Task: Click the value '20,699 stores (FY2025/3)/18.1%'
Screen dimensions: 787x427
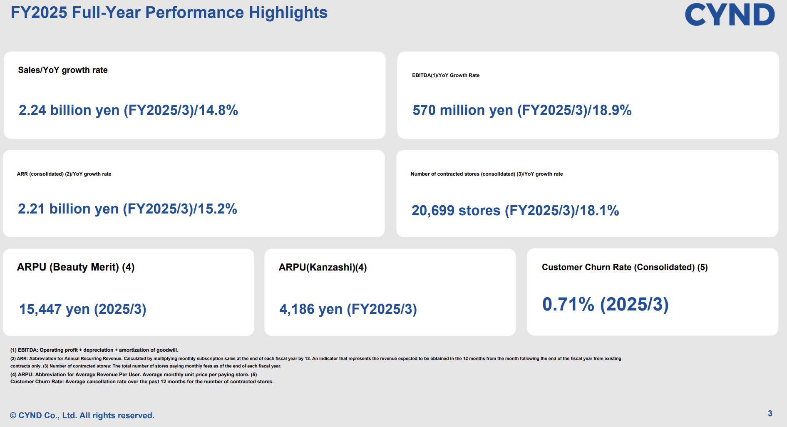Action: tap(515, 211)
